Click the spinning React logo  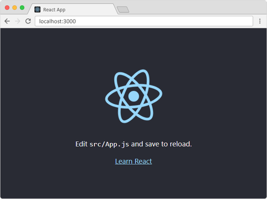tap(133, 96)
